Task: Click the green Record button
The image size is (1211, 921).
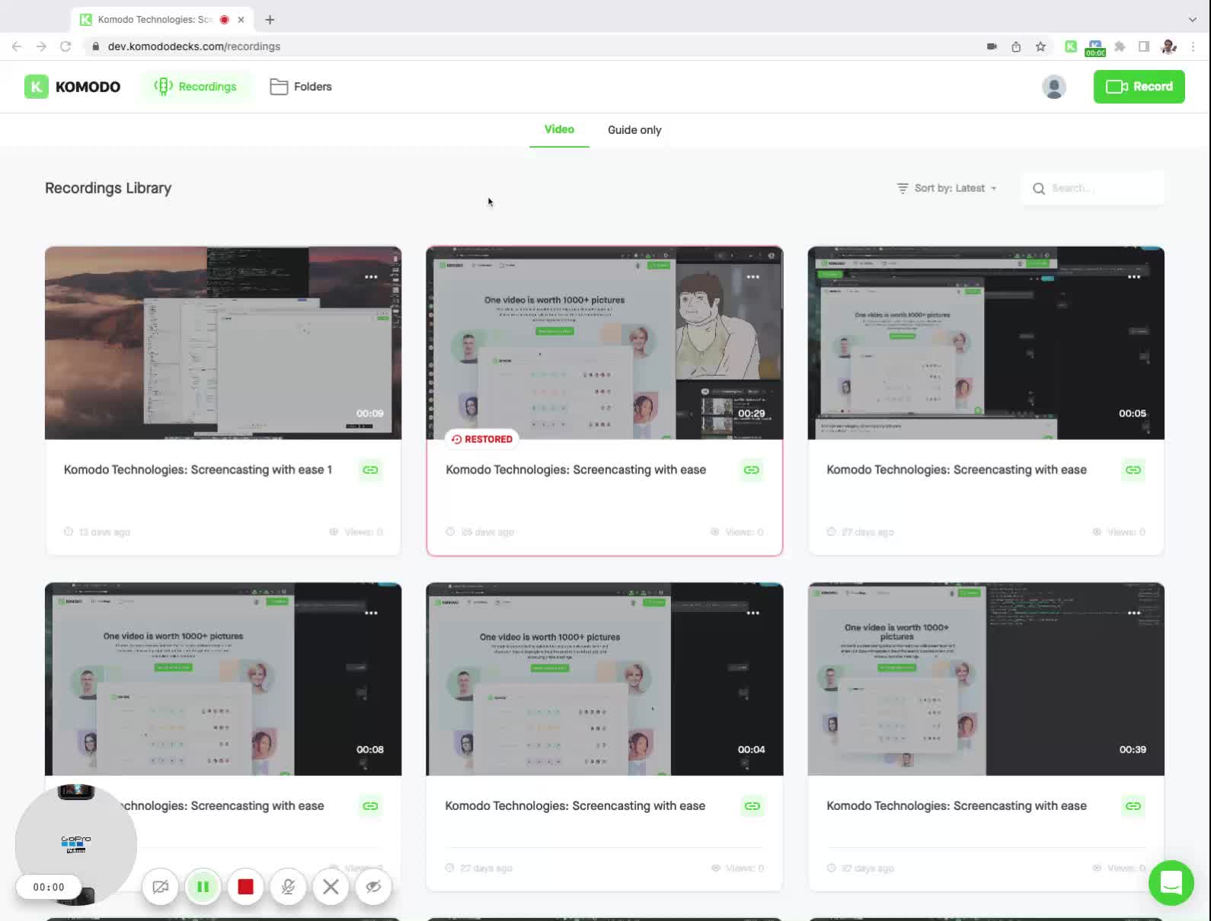Action: click(x=1139, y=87)
